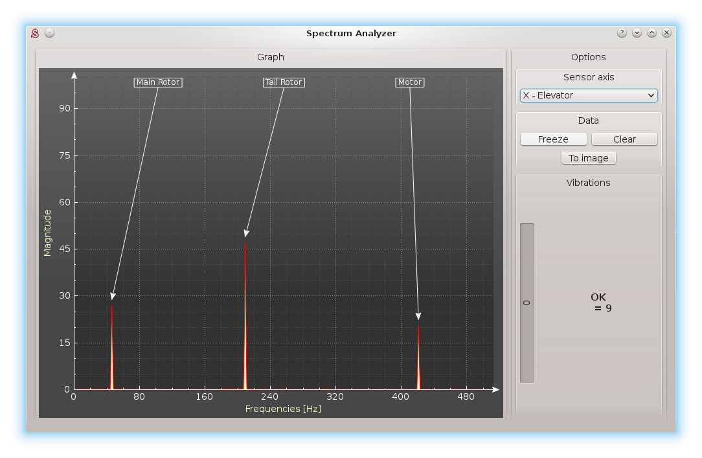This screenshot has height=458, width=702.
Task: Click the vertical vibrations level bar
Action: [526, 303]
